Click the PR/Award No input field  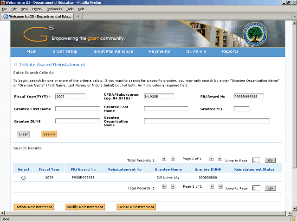pos(249,97)
